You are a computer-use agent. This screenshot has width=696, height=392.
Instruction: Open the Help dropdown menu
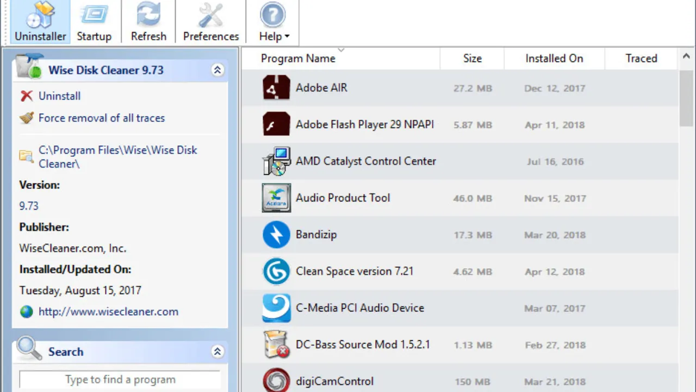(x=274, y=22)
